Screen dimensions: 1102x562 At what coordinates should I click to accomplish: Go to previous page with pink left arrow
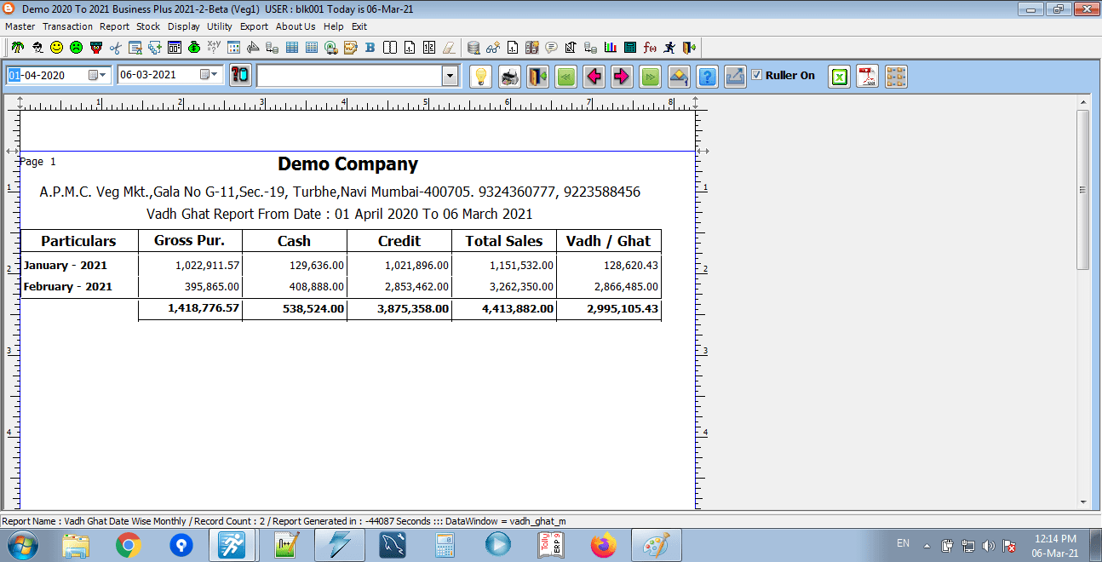point(594,77)
